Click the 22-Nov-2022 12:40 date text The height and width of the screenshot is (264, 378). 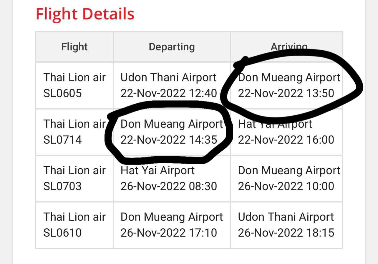(x=169, y=93)
